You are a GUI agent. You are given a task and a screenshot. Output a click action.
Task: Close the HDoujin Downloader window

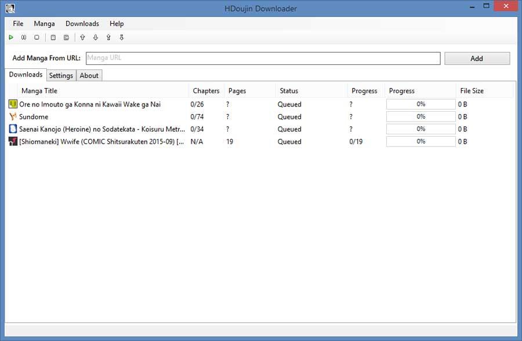point(506,6)
